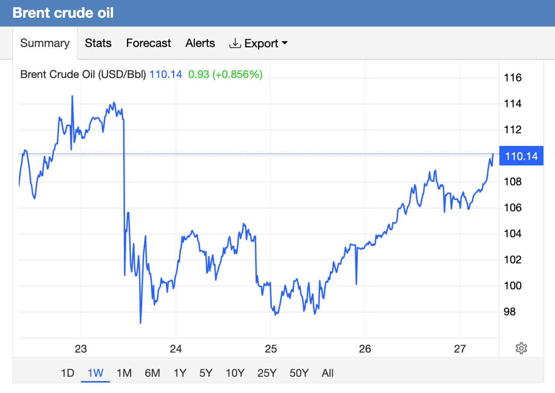The width and height of the screenshot is (555, 393).
Task: Pick the 25Y time range
Action: [267, 373]
